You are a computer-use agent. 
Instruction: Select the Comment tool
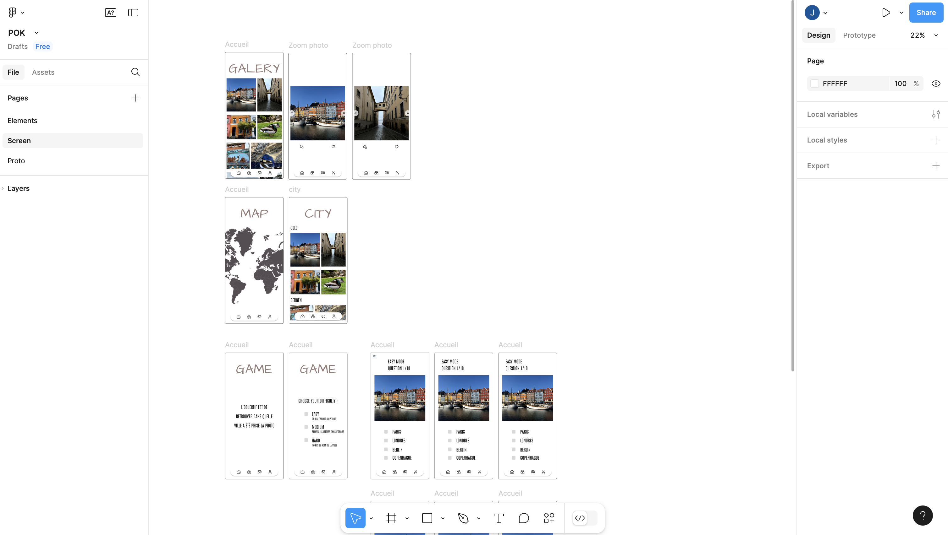tap(524, 518)
